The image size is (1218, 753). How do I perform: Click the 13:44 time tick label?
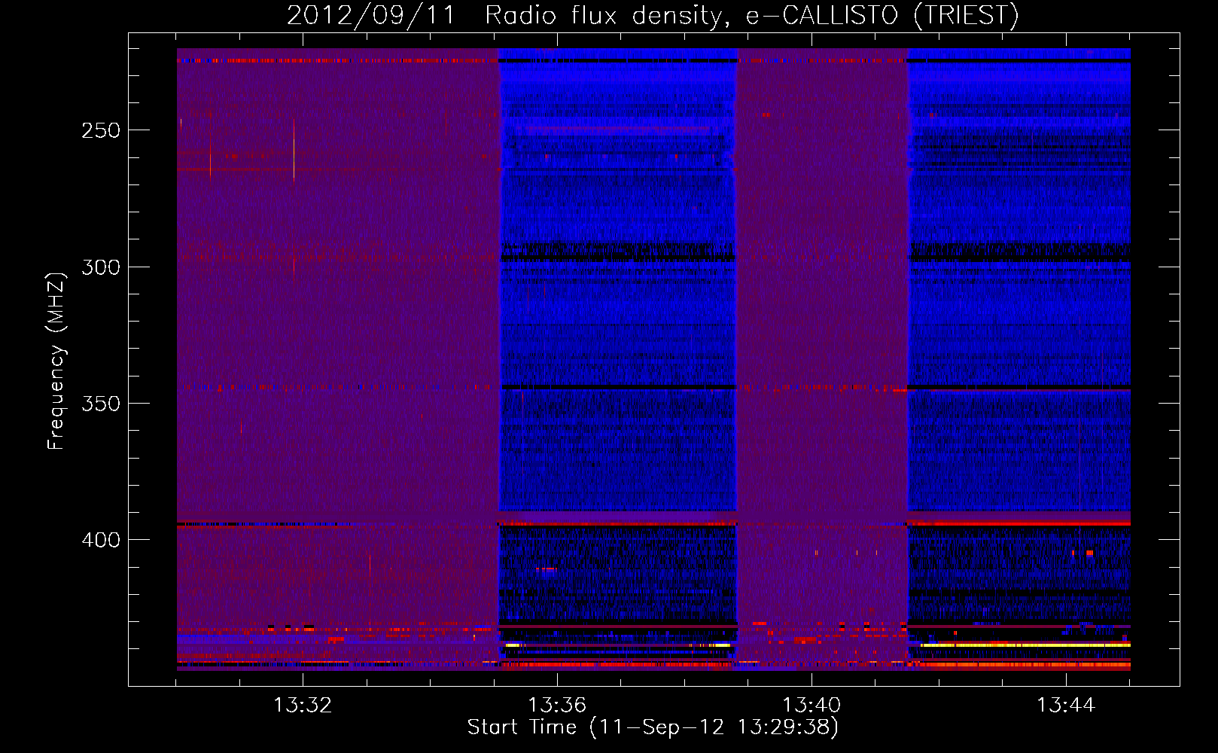1066,705
